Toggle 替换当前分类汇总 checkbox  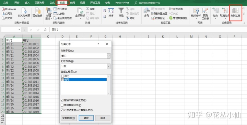point(62,100)
